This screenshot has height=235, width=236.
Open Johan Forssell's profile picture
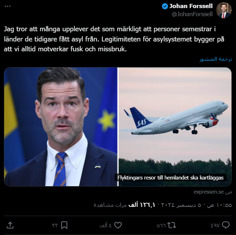point(224,10)
